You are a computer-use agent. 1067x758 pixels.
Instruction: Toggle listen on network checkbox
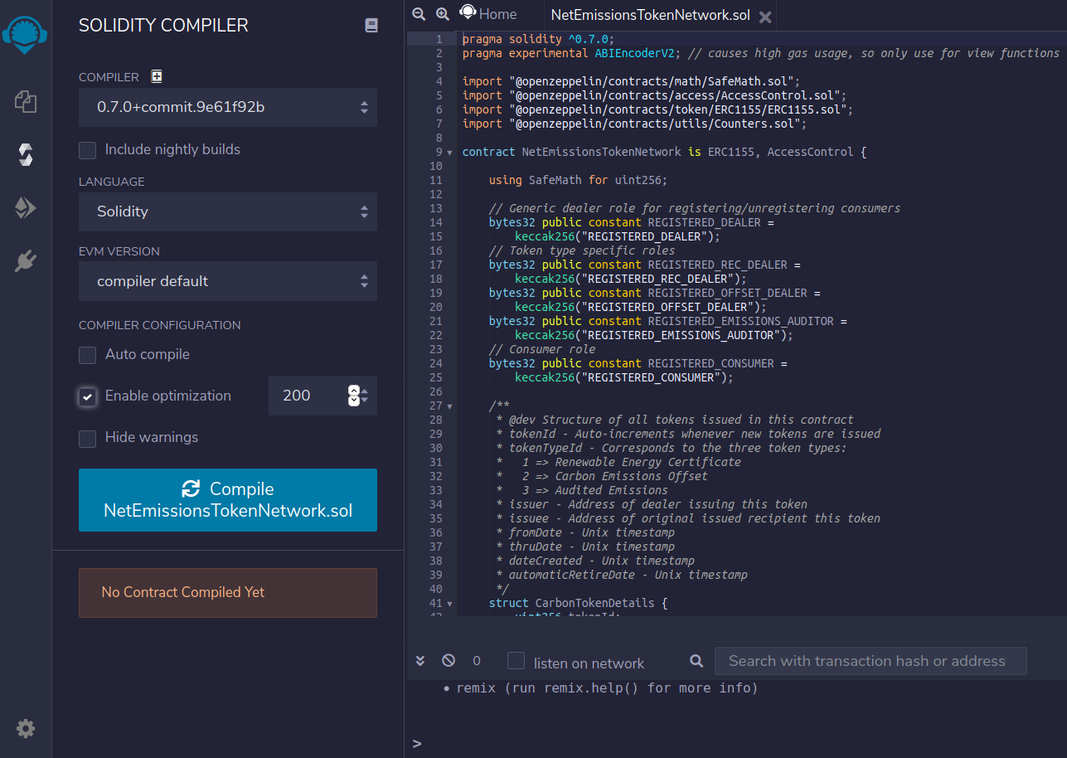coord(517,661)
